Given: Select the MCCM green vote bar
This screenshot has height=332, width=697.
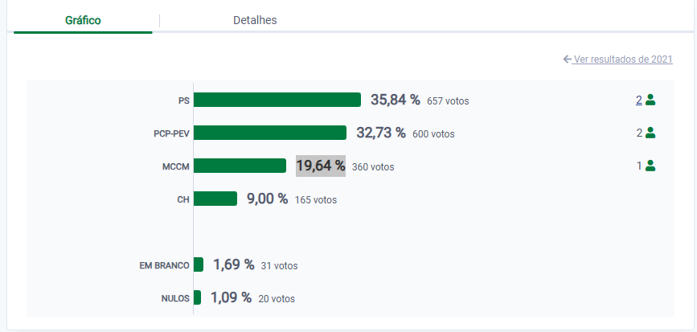Looking at the screenshot, I should pyautogui.click(x=240, y=166).
